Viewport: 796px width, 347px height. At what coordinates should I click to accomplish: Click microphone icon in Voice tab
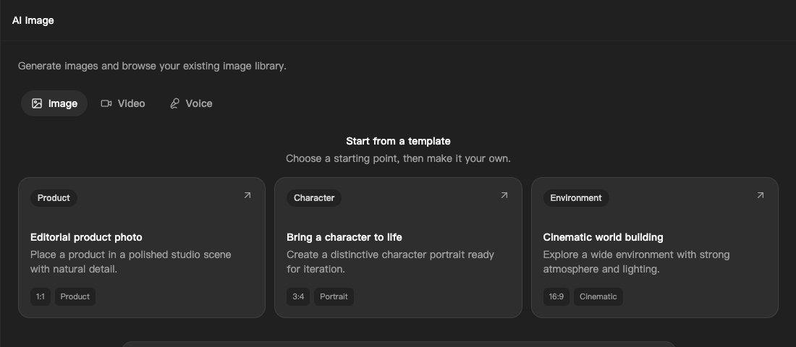pos(174,103)
